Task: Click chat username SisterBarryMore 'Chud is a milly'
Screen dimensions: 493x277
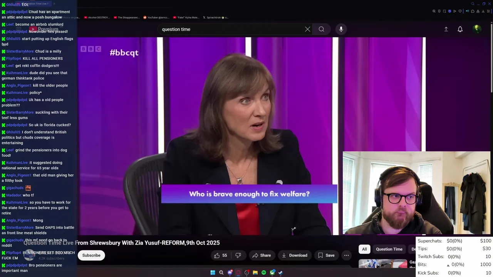Action: pyautogui.click(x=20, y=51)
